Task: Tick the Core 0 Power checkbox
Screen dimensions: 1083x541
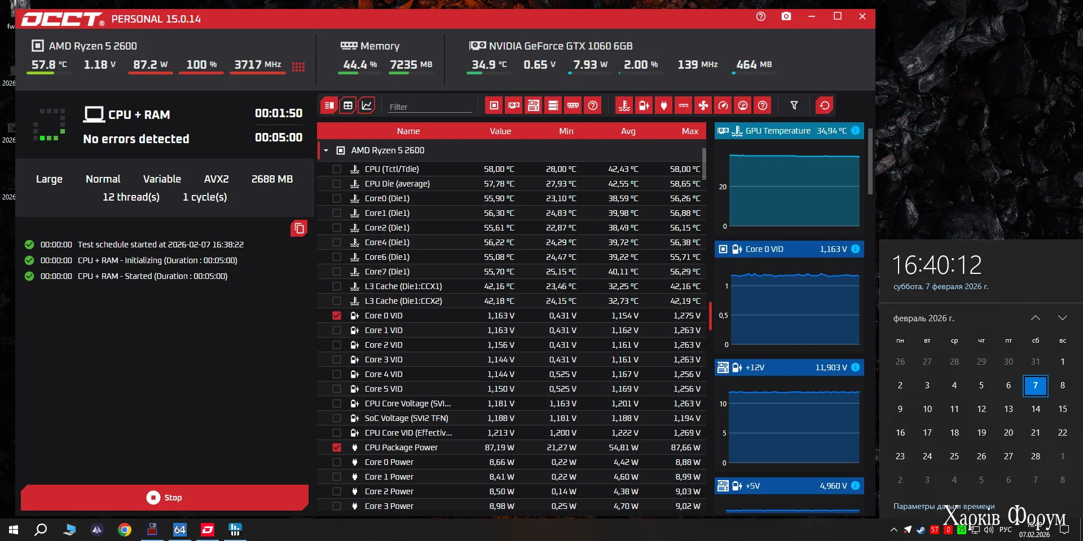Action: 337,462
